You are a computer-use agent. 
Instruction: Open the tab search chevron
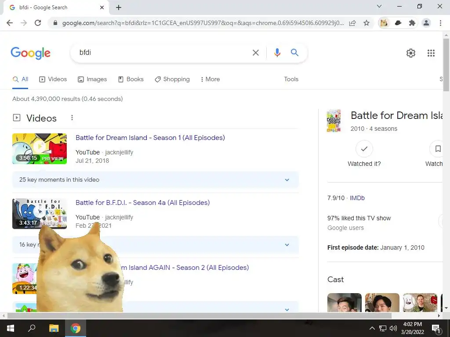click(379, 6)
